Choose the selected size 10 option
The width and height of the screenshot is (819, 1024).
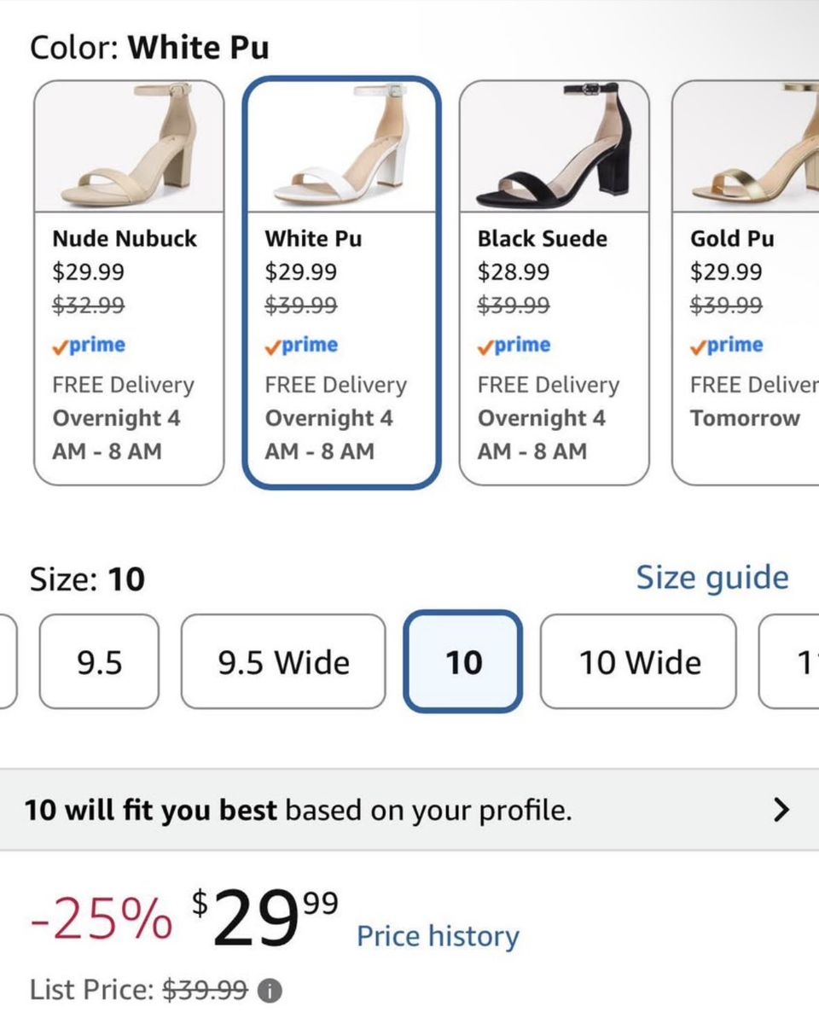[462, 661]
